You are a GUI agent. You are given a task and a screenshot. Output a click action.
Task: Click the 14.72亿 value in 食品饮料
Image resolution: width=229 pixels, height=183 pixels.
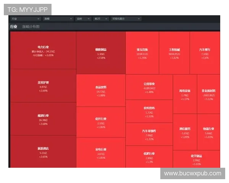pyautogui.click(x=101, y=91)
